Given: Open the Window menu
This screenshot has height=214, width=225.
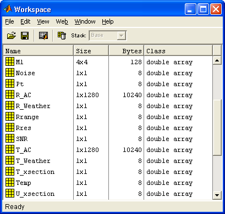Looking at the screenshot, I should click(x=85, y=21).
